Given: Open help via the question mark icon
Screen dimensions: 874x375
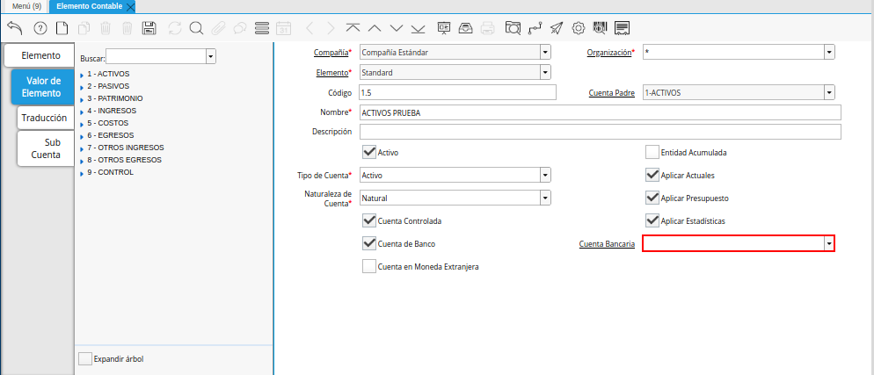Looking at the screenshot, I should pyautogui.click(x=40, y=28).
